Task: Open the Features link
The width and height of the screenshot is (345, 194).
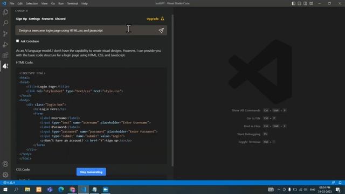Action: tap(47, 19)
